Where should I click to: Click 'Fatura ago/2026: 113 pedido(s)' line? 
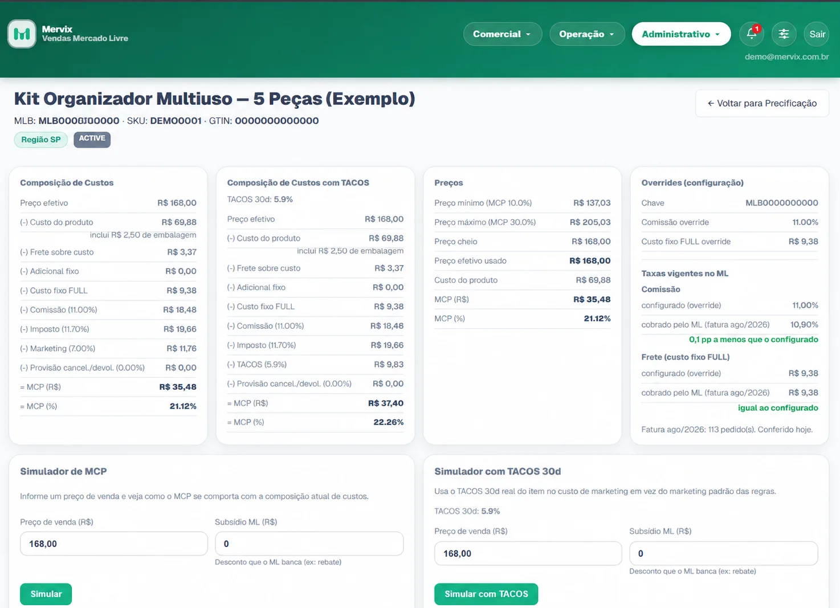tap(727, 430)
